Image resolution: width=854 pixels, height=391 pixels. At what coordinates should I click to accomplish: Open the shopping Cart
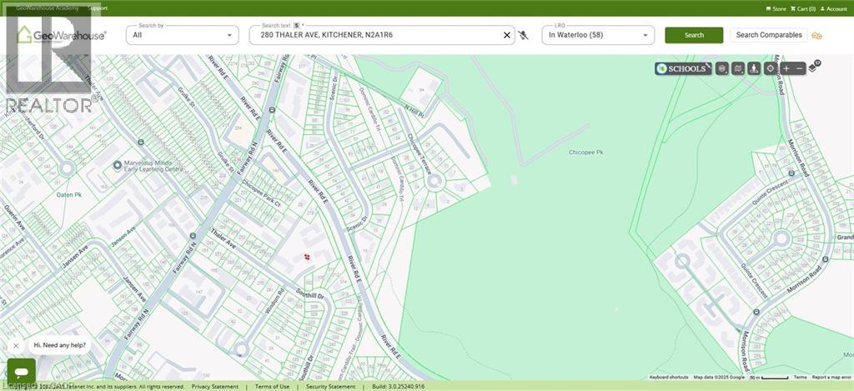(803, 8)
